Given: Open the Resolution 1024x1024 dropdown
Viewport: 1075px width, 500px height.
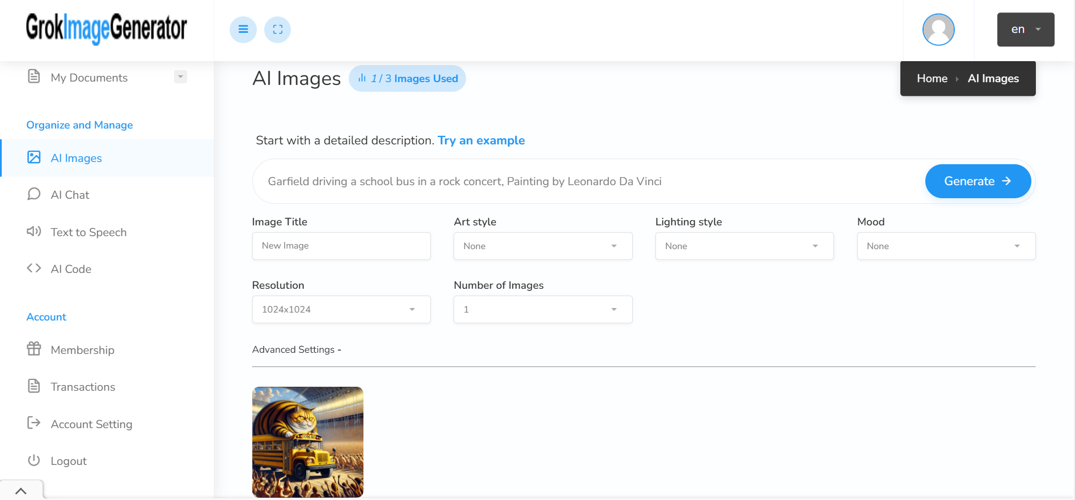Looking at the screenshot, I should coord(341,309).
